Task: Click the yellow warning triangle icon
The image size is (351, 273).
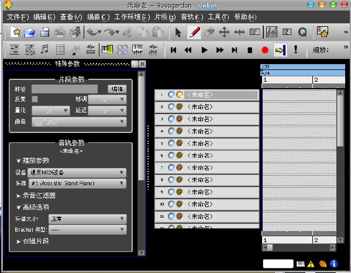Action: tap(311, 264)
